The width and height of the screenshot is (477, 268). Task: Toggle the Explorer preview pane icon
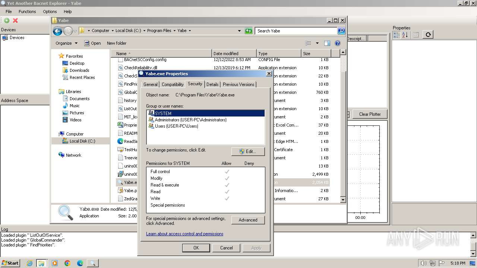coord(327,43)
